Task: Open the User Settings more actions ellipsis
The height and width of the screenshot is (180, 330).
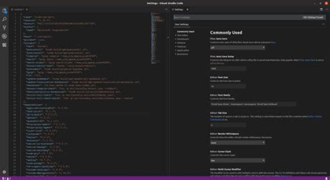Action: 324,24
